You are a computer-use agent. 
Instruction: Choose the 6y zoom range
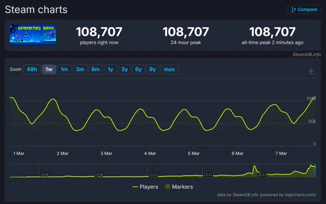[139, 69]
